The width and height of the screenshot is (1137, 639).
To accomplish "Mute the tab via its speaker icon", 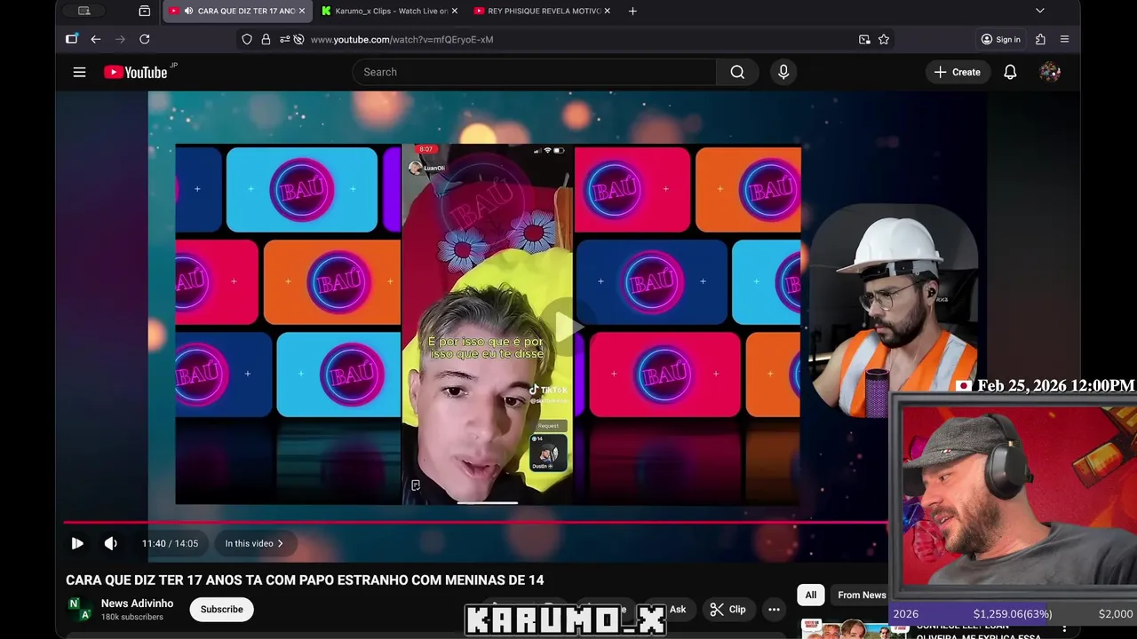I will pos(187,11).
